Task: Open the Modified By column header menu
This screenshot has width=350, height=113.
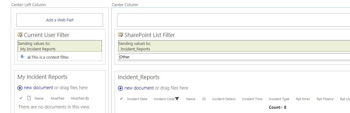Action: [x=80, y=98]
